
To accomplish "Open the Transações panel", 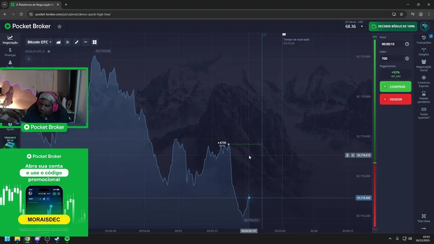I will click(x=424, y=40).
